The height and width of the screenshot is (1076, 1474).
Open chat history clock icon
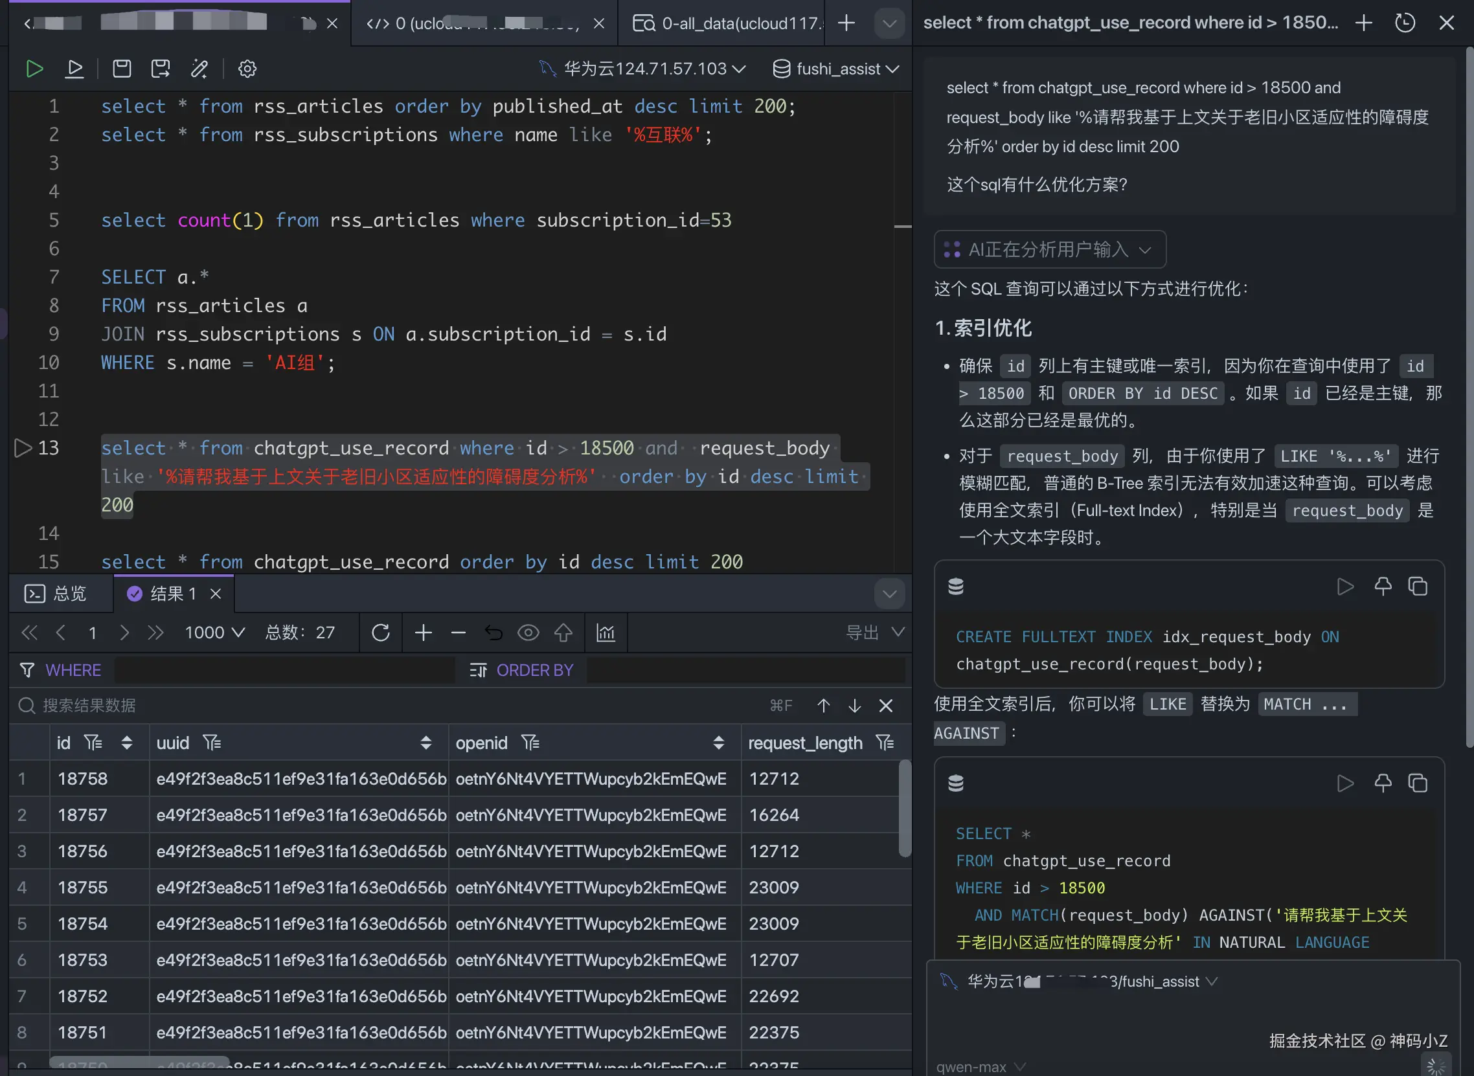pyautogui.click(x=1404, y=23)
